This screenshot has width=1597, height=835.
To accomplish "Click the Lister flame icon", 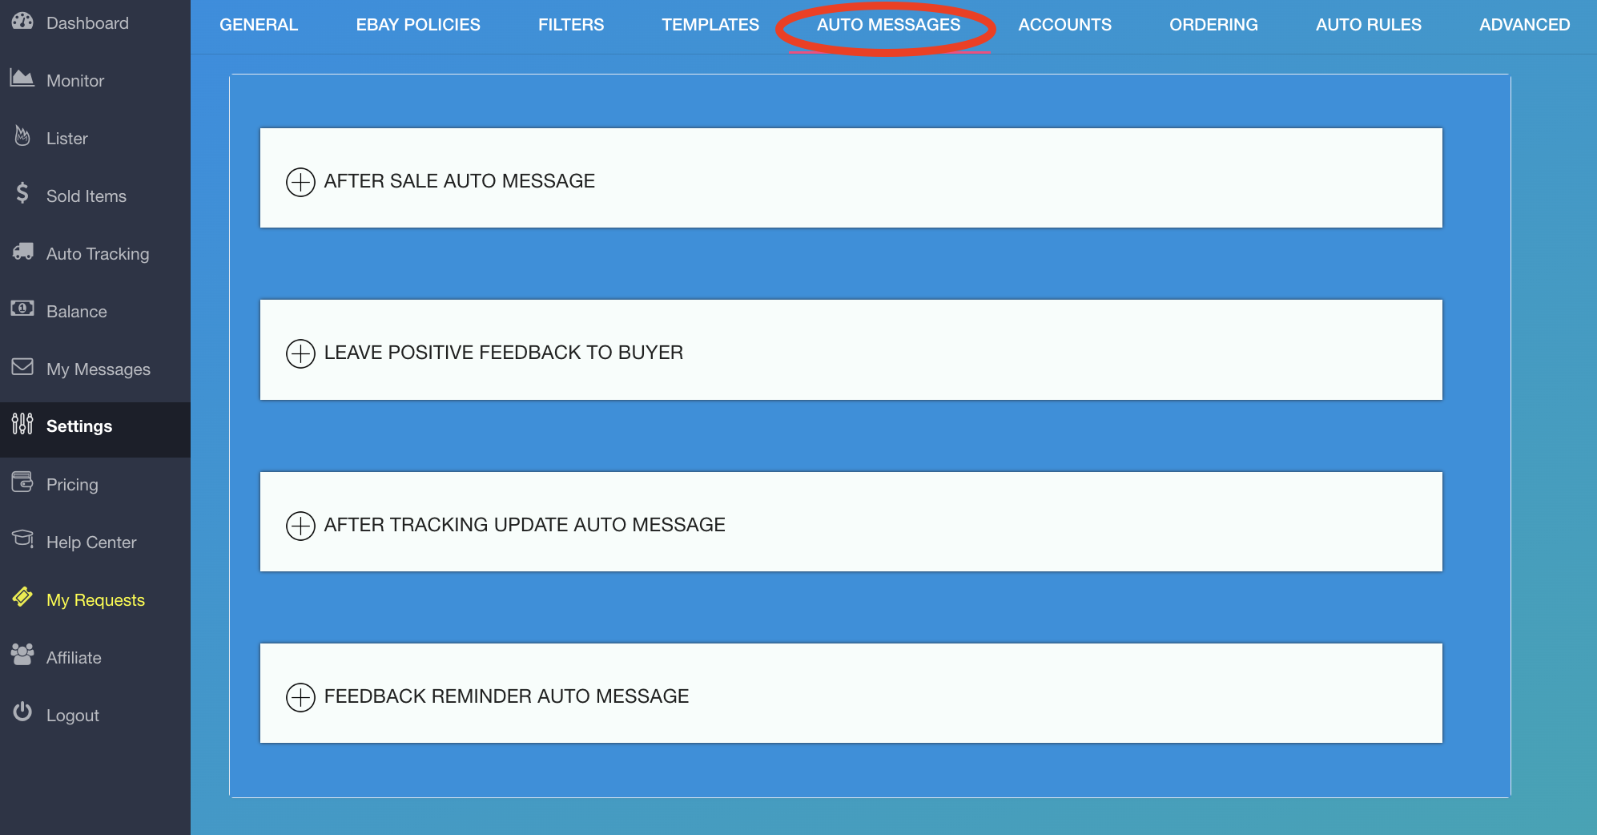I will click(22, 136).
